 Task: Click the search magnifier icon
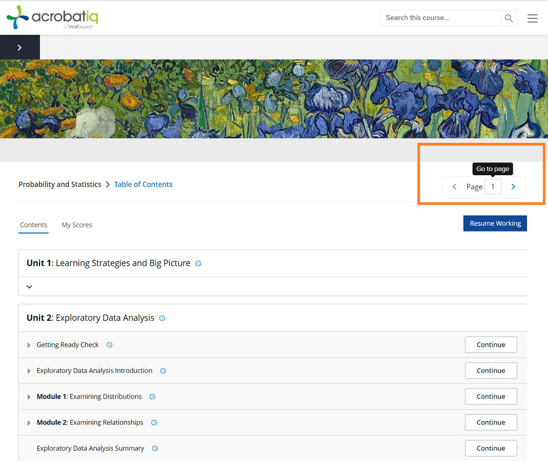point(509,18)
